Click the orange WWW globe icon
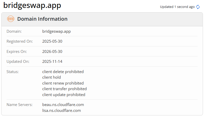Image resolution: width=205 pixels, height=118 pixels. [x=11, y=19]
